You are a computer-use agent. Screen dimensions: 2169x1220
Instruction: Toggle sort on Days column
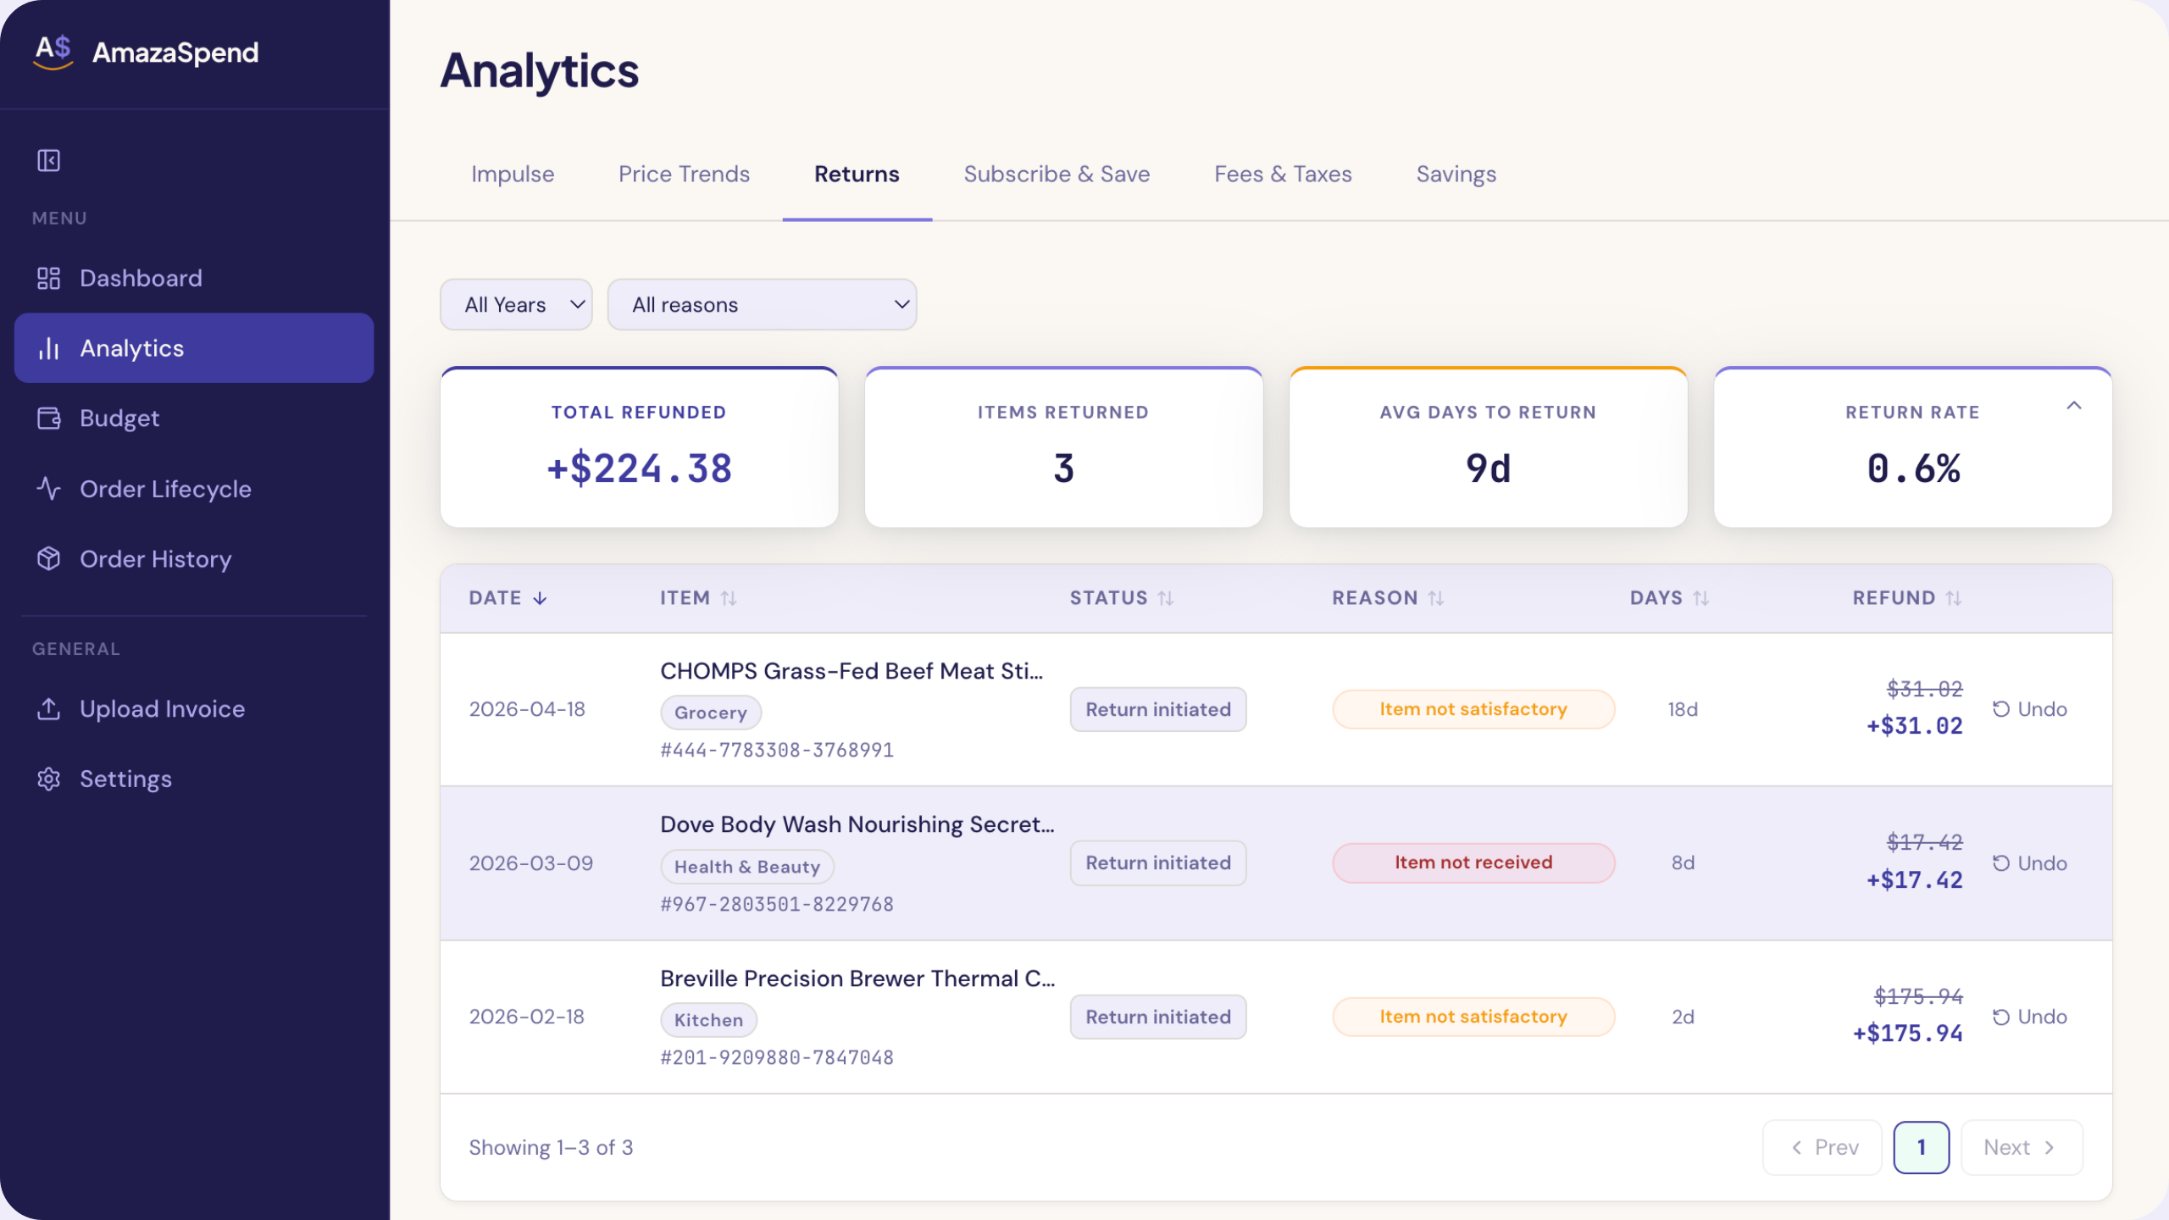click(1700, 599)
